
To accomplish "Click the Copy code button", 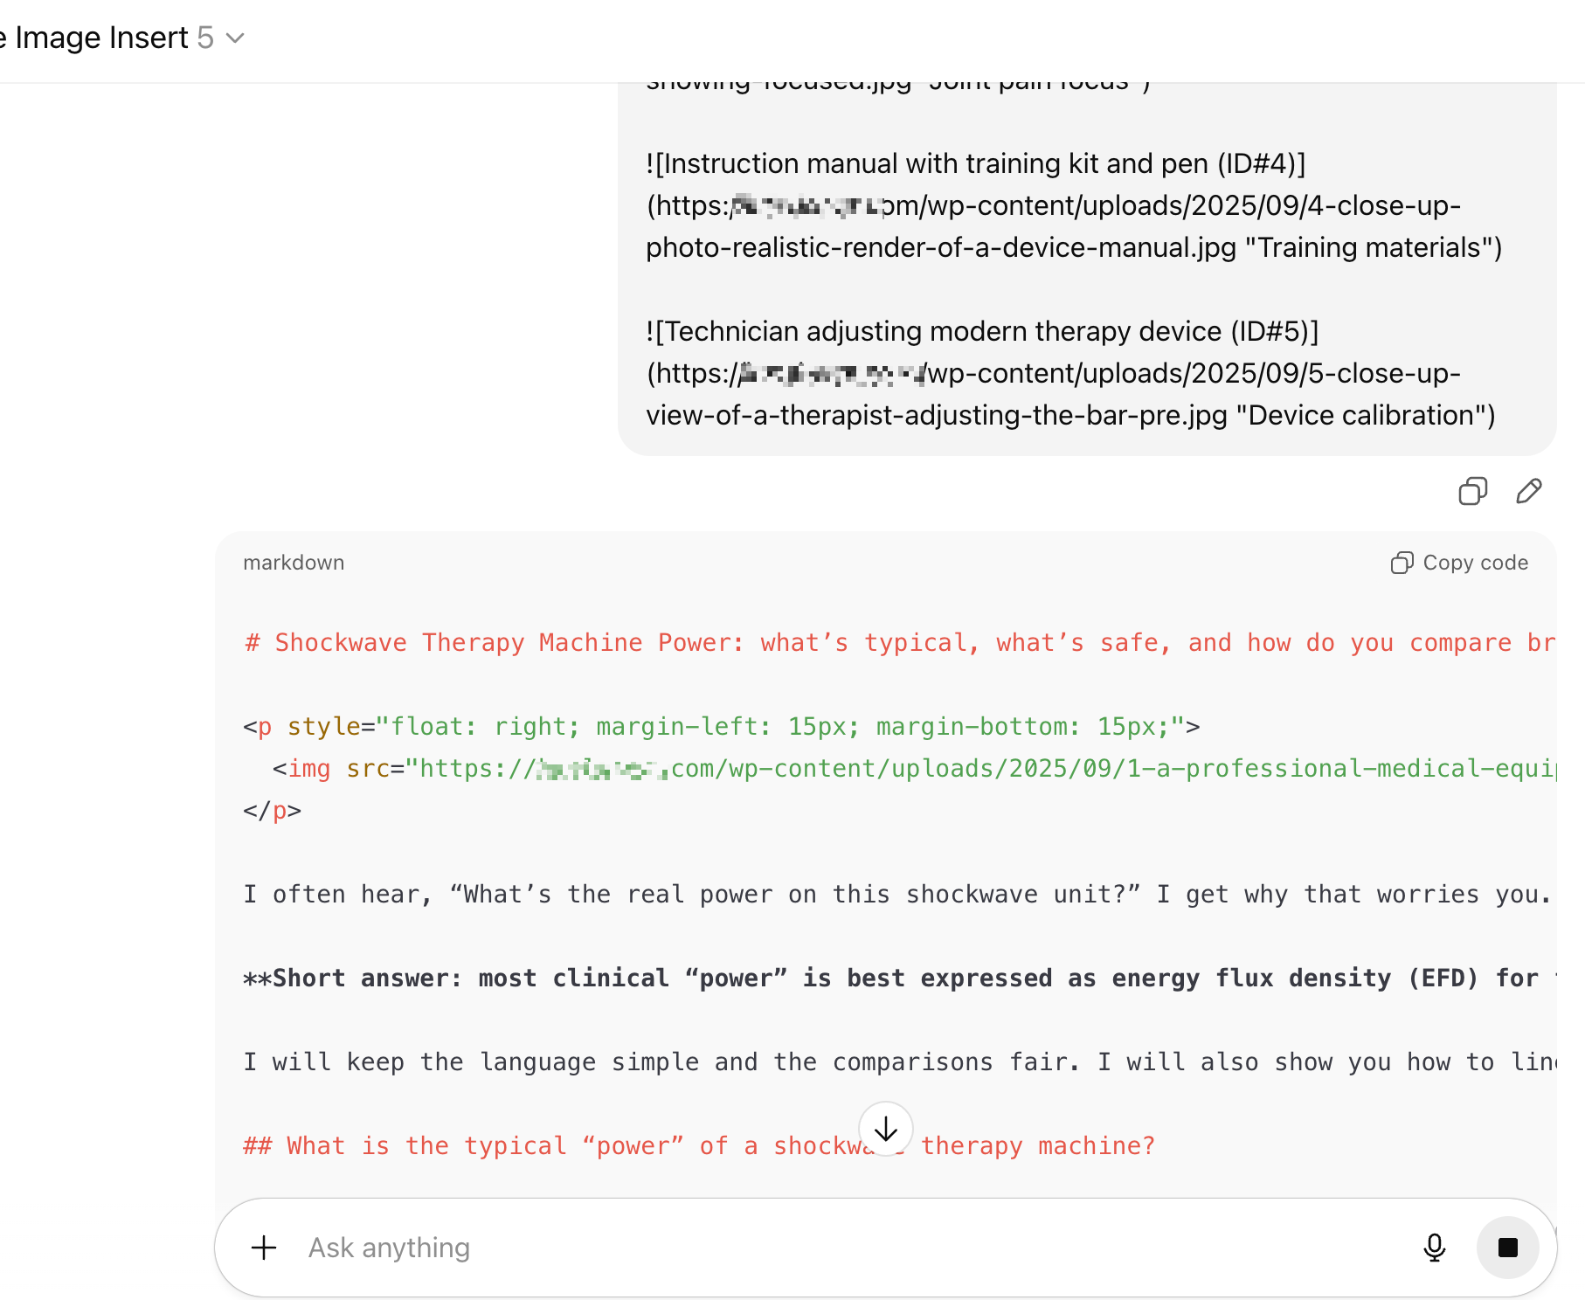I will click(x=1459, y=563).
